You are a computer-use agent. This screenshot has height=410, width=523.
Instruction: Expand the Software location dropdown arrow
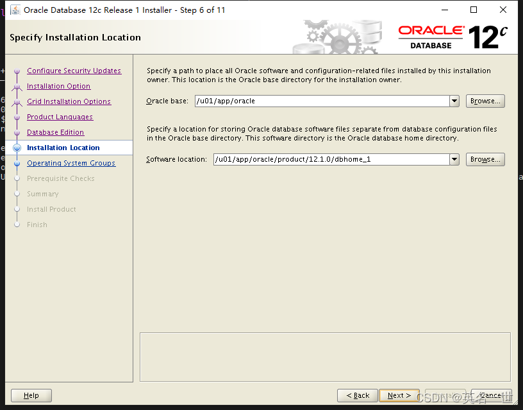[454, 159]
